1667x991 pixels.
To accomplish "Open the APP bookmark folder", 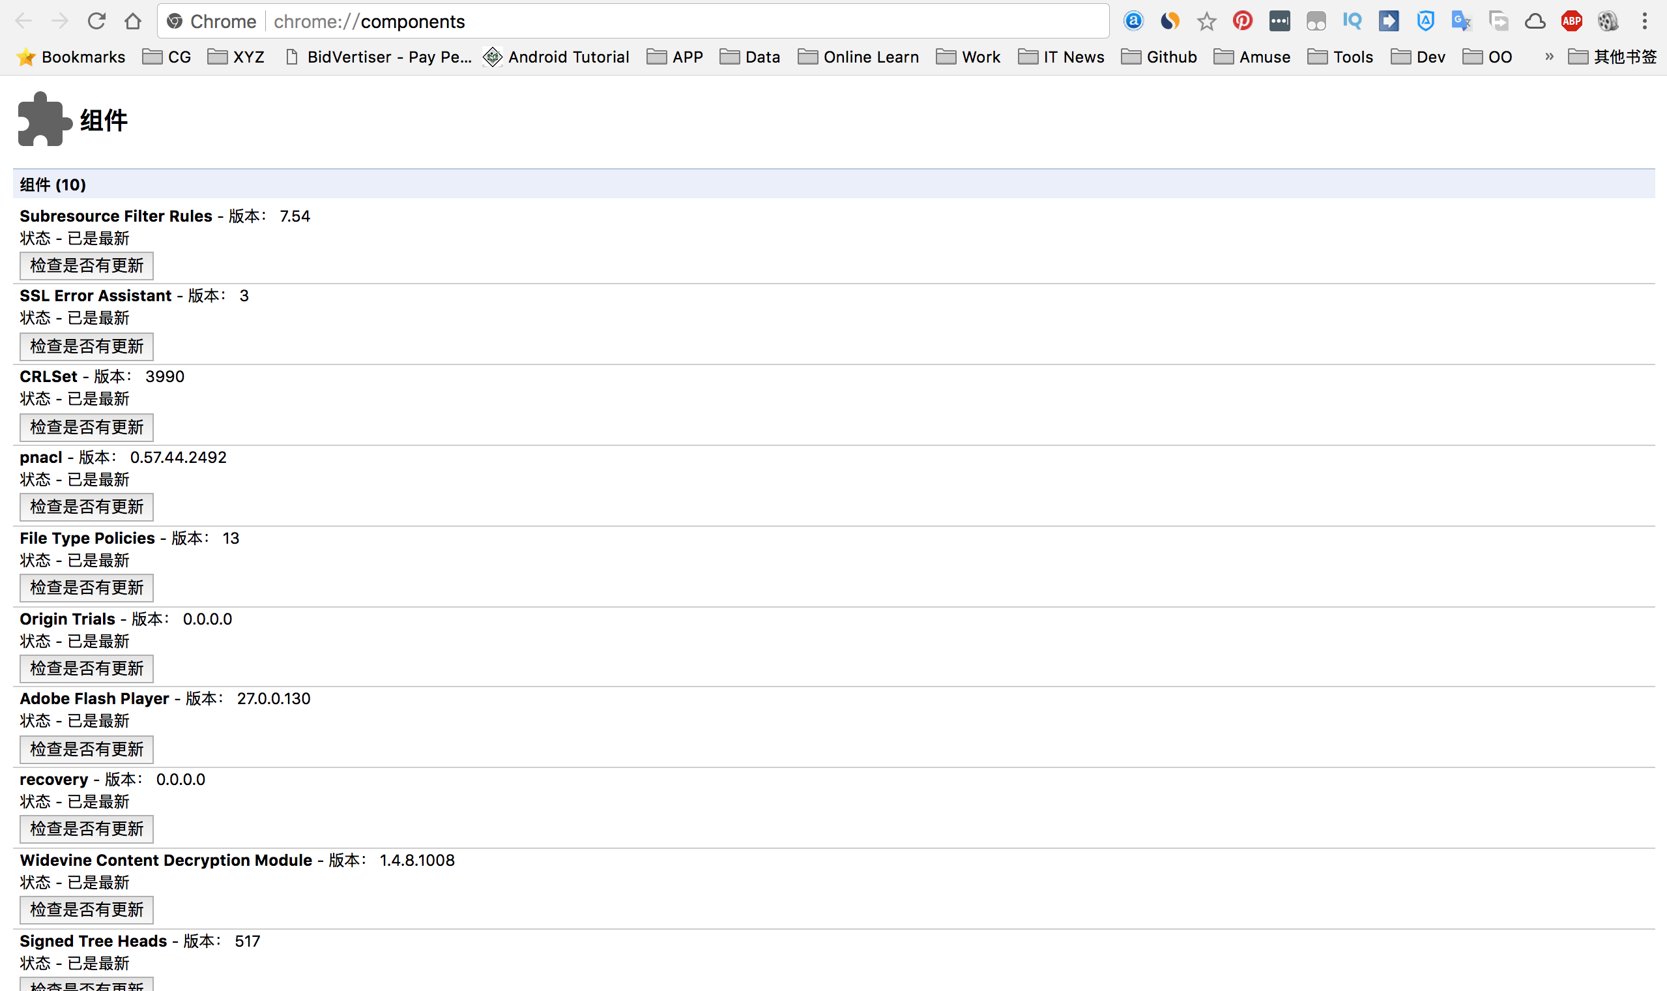I will (674, 57).
